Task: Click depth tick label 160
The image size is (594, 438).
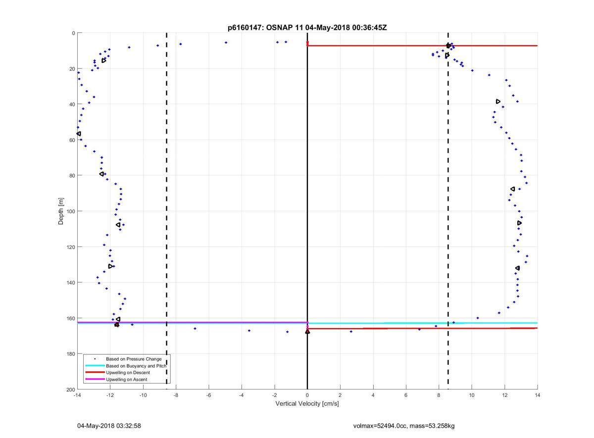Action: tap(70, 318)
